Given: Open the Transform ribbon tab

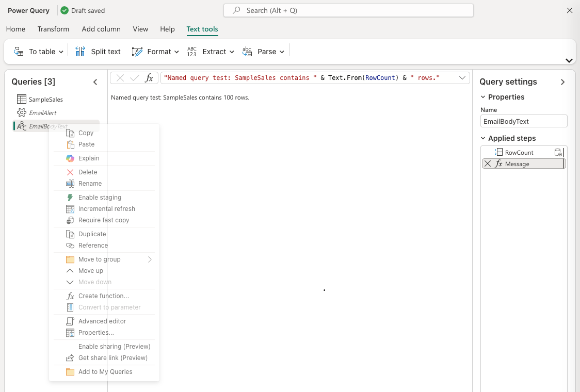Looking at the screenshot, I should point(53,29).
